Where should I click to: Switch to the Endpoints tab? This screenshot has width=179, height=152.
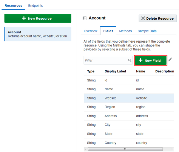coord(36,6)
